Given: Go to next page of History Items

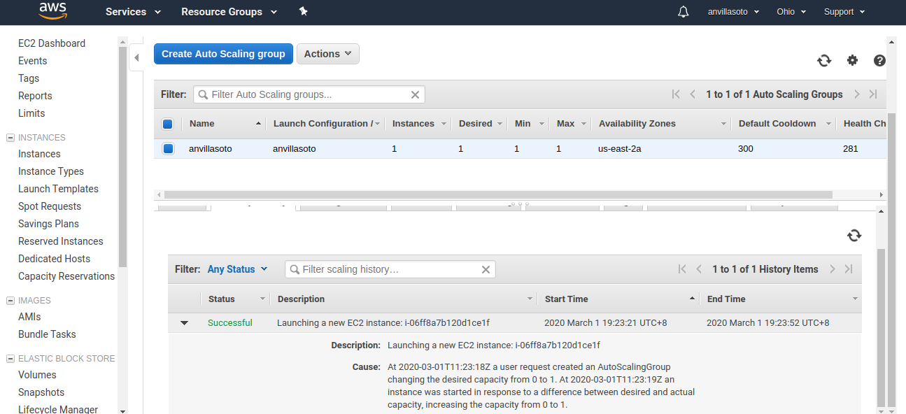Looking at the screenshot, I should [833, 269].
